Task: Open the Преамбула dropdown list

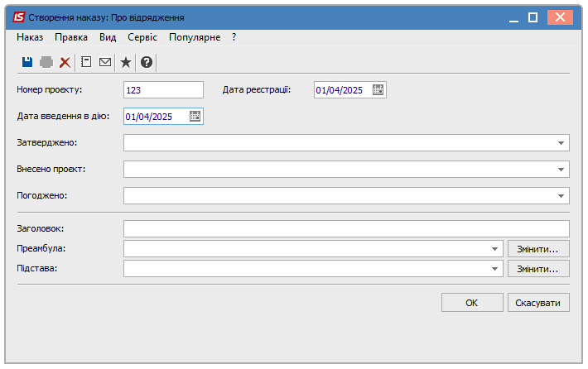Action: click(x=494, y=249)
